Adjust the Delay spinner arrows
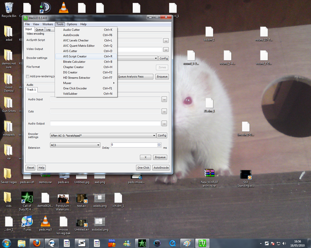This screenshot has height=248, width=311. [159, 145]
